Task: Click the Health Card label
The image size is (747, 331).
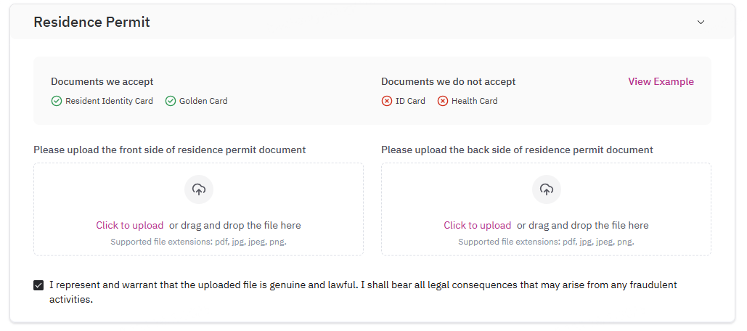Action: 475,101
